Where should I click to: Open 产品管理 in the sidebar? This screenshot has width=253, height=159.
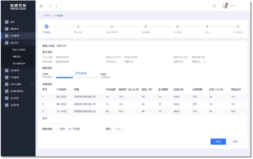16,77
